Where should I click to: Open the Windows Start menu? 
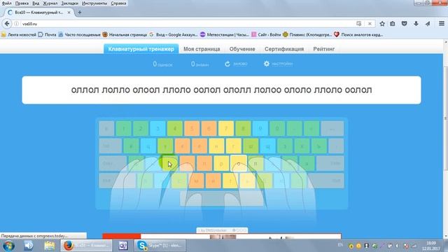point(8,246)
